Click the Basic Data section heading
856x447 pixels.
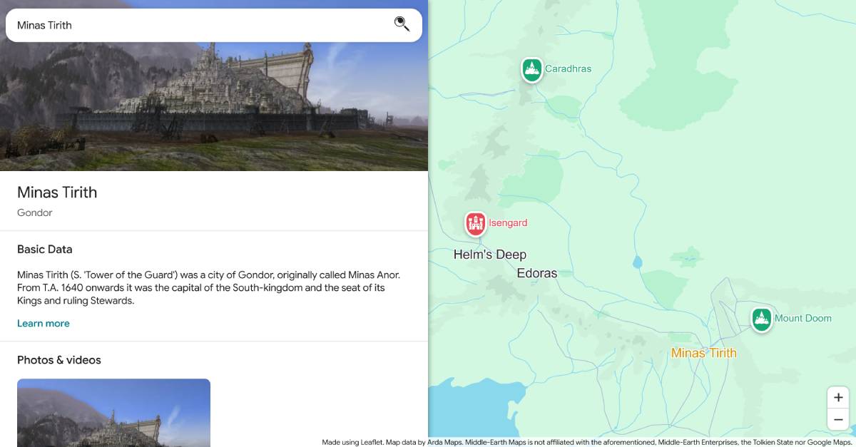point(44,249)
